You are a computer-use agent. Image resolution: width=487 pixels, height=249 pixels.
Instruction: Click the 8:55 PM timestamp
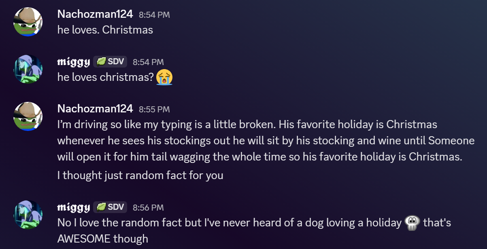point(154,109)
